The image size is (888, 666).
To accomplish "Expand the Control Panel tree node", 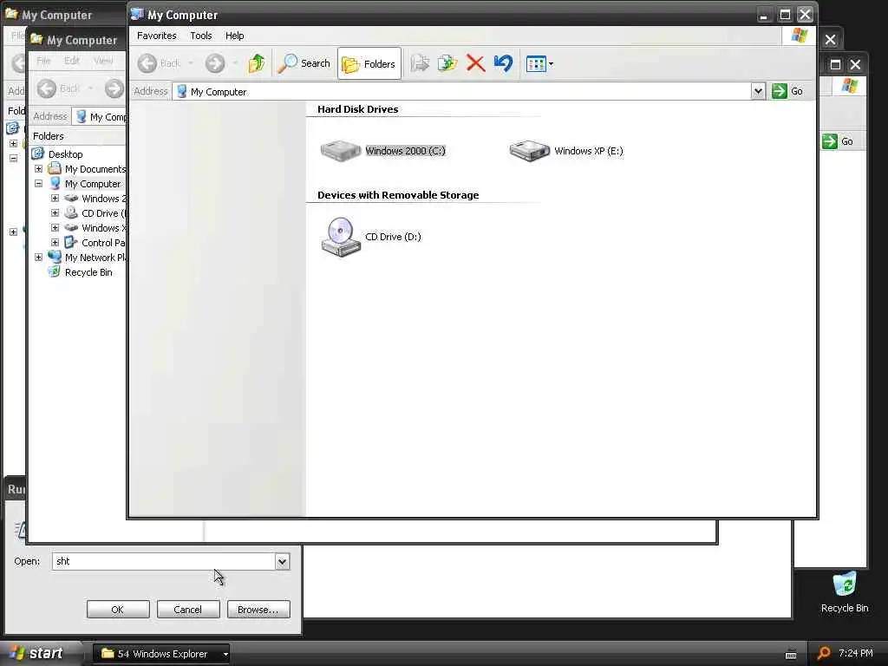I will [x=55, y=243].
